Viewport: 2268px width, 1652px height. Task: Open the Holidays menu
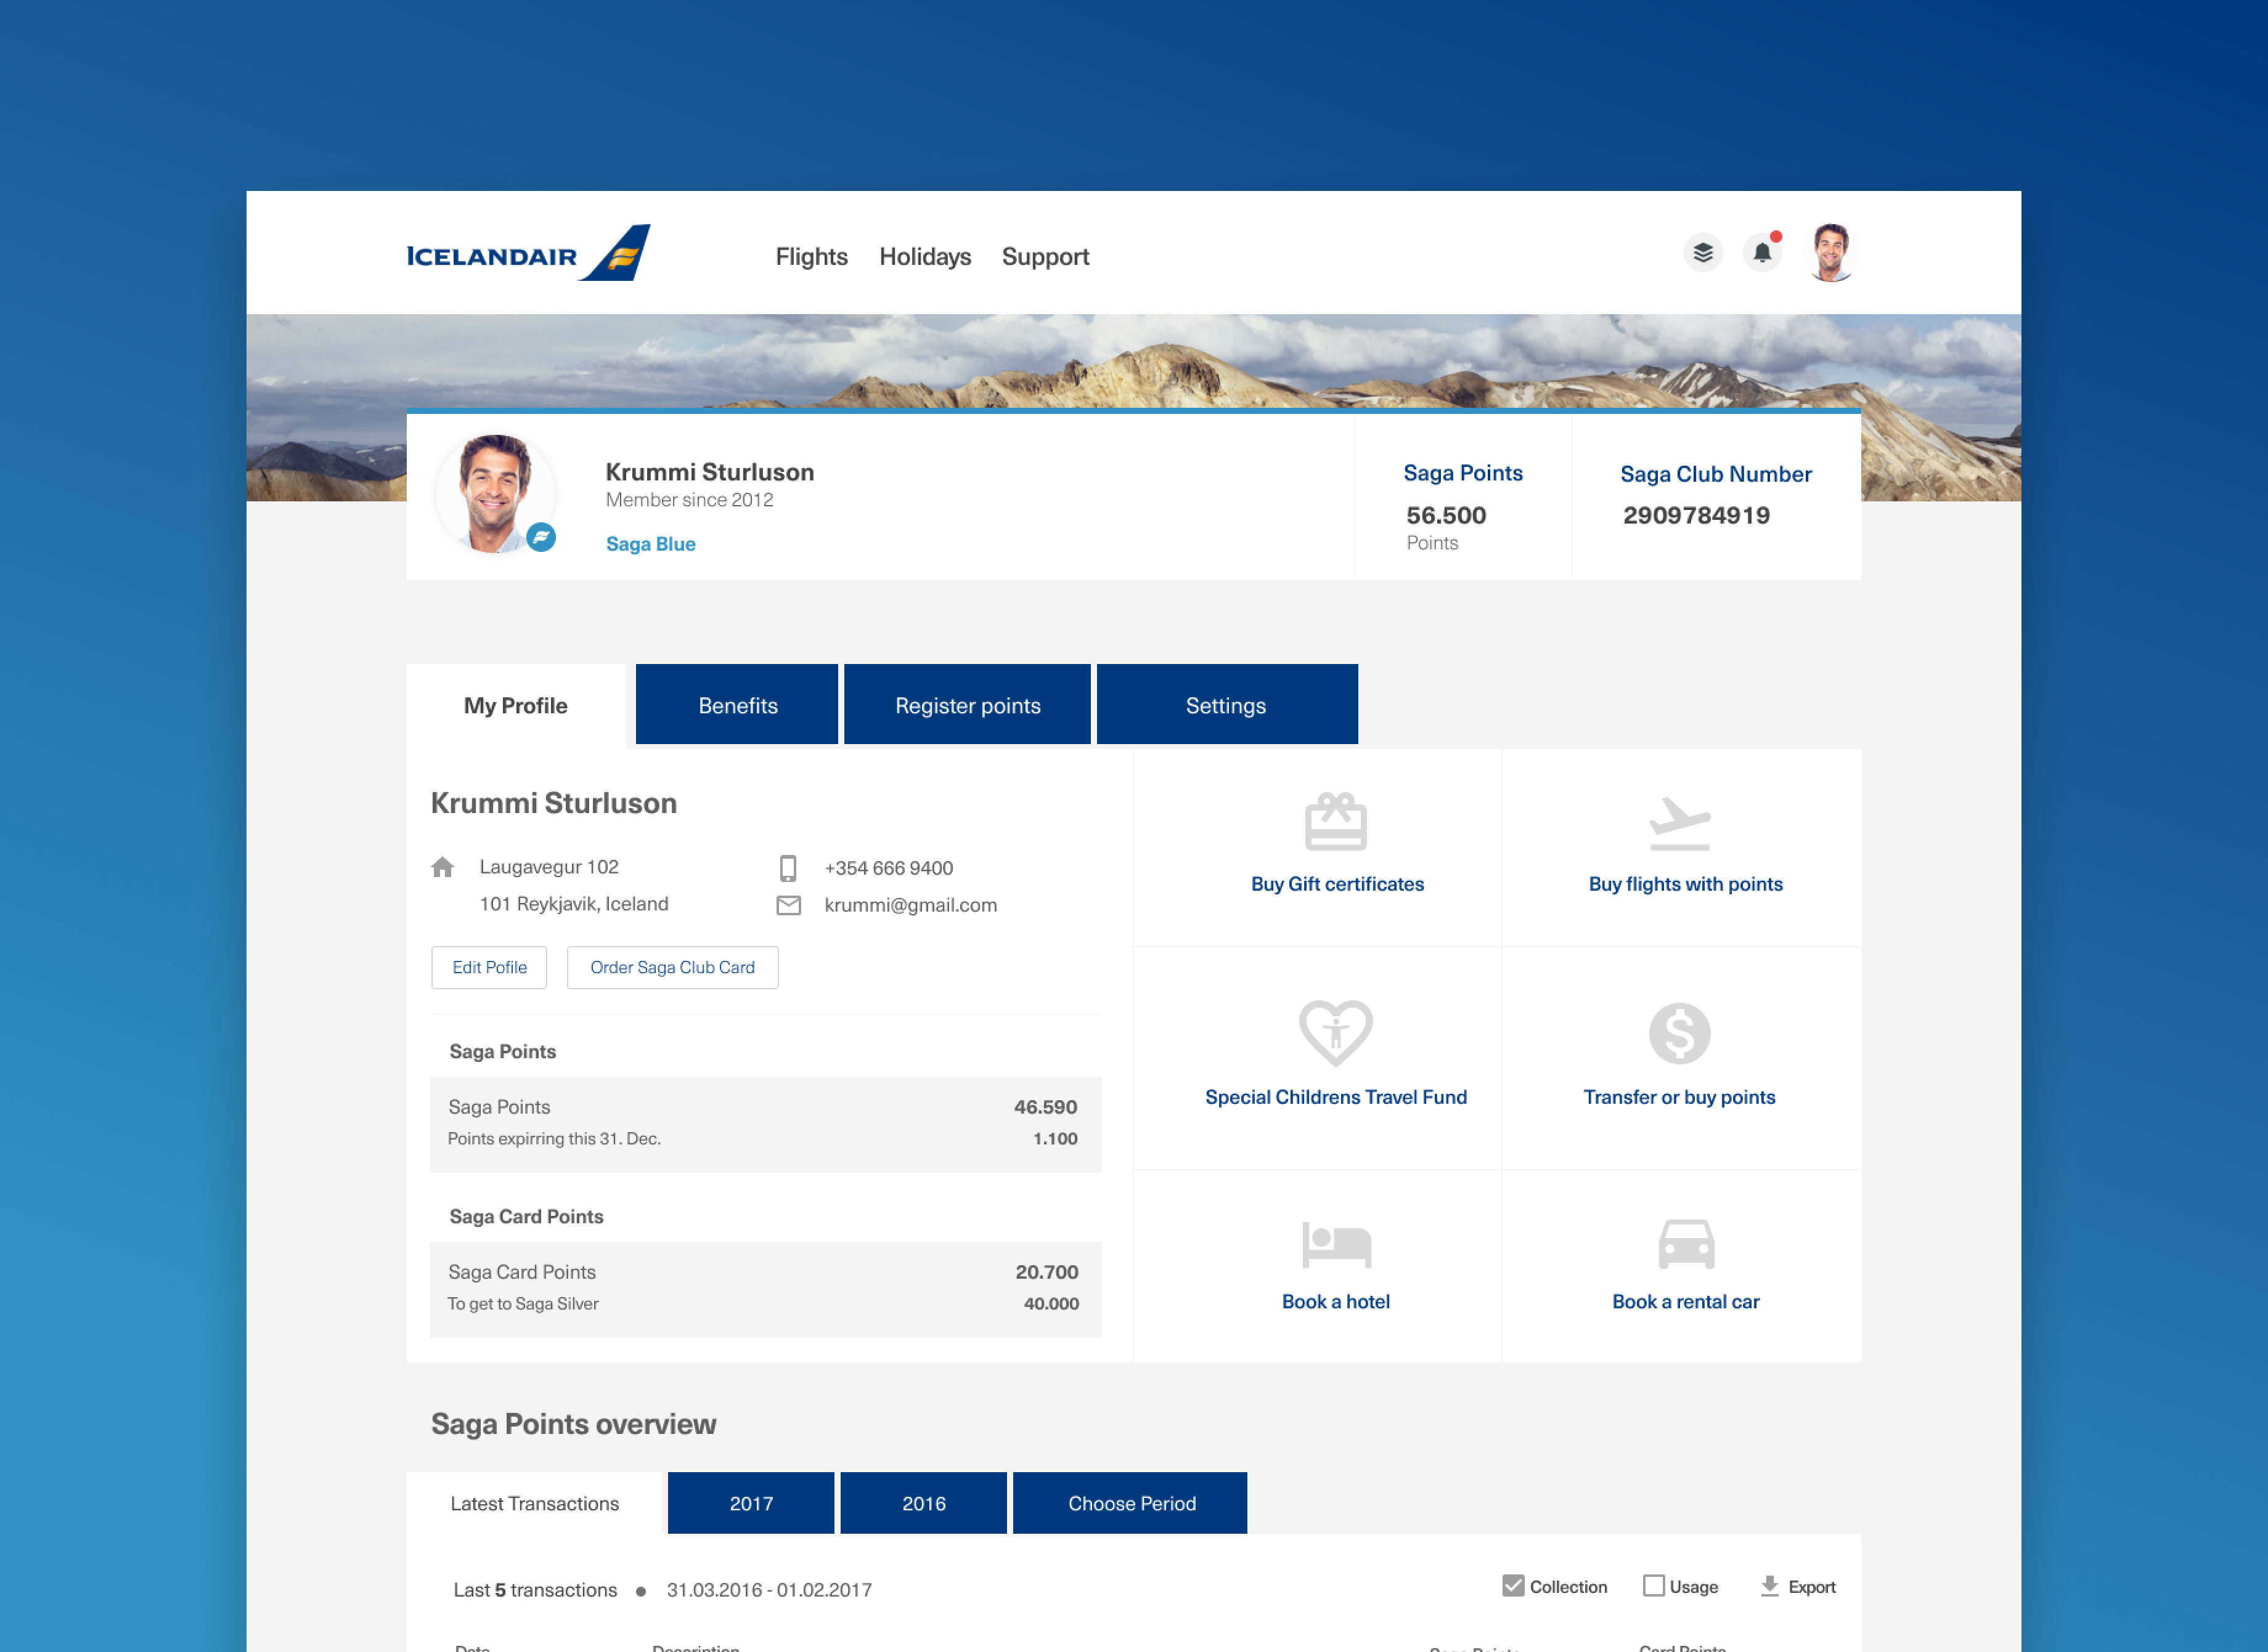[926, 257]
